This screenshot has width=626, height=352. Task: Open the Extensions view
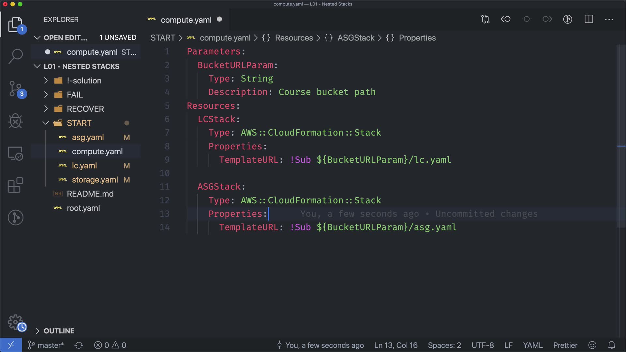click(15, 185)
